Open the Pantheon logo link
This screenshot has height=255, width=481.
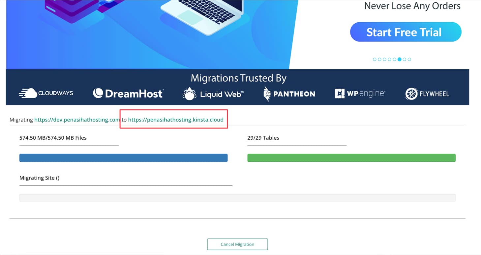[x=288, y=94]
